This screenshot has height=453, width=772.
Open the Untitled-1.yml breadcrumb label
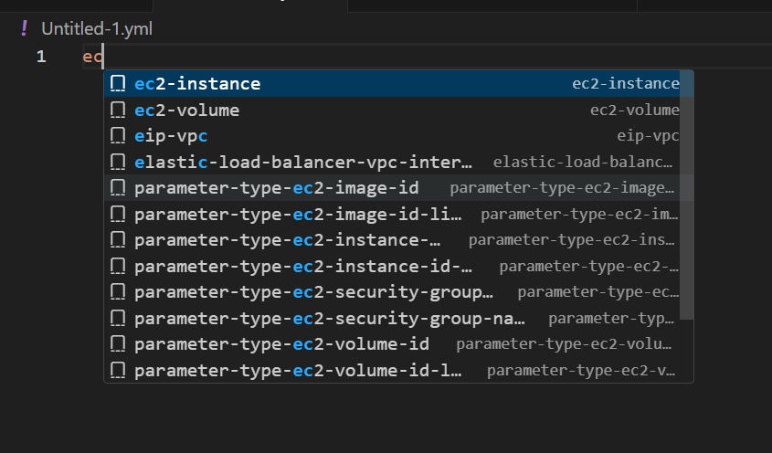[x=97, y=28]
